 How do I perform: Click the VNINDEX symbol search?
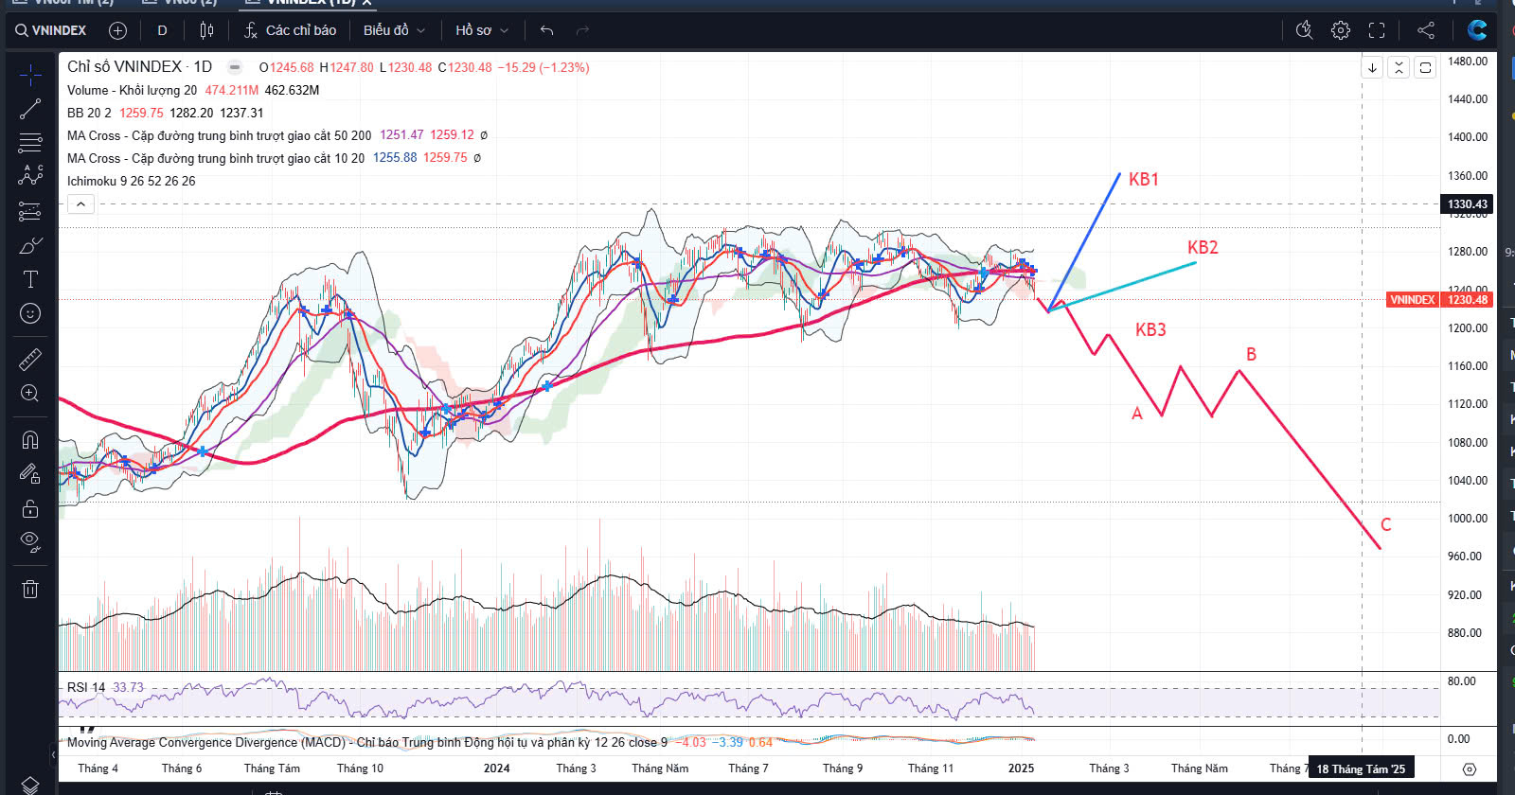click(50, 30)
